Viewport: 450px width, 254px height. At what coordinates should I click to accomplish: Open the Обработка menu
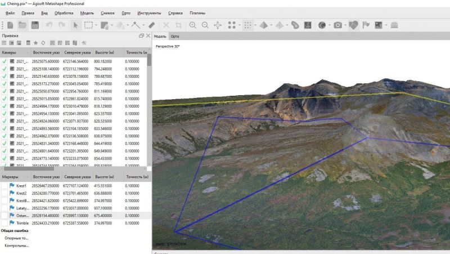pos(64,13)
